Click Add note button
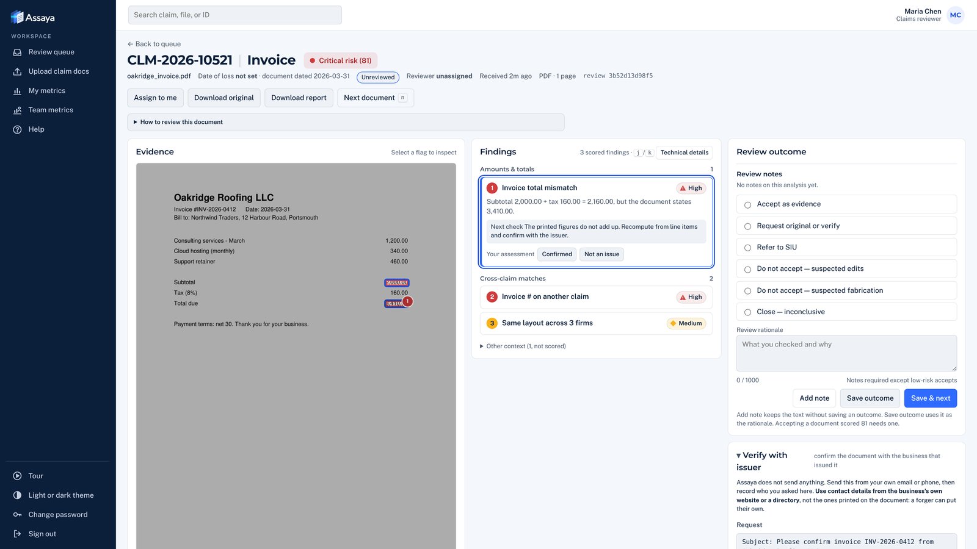This screenshot has width=977, height=549. pos(815,398)
